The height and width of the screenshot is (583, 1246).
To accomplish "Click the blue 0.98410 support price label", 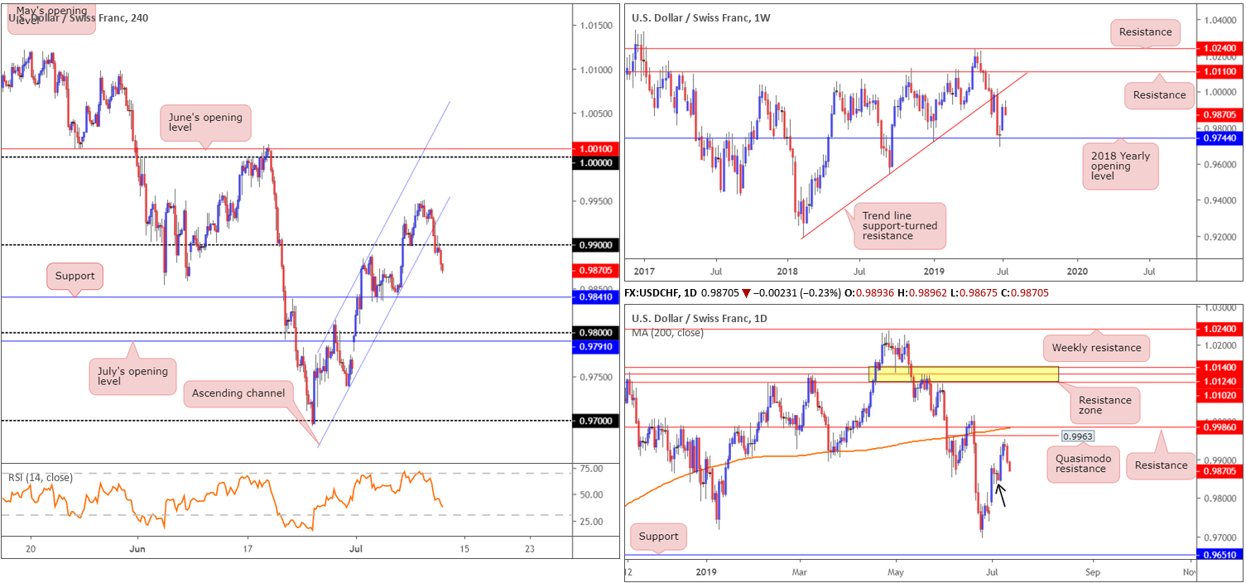I will 596,296.
